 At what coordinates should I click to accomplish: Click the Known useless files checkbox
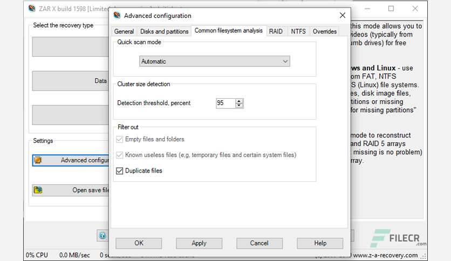pos(119,155)
